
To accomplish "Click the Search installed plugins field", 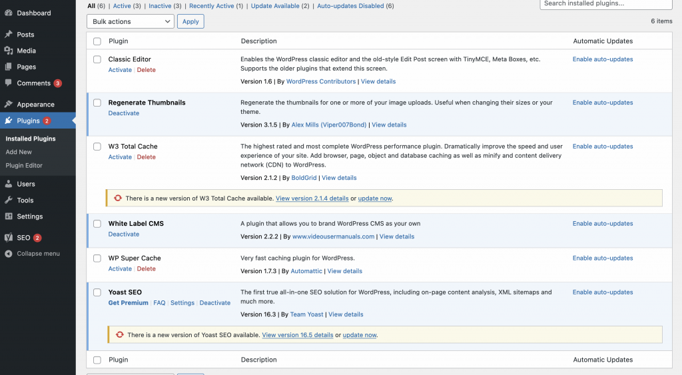I will point(605,4).
